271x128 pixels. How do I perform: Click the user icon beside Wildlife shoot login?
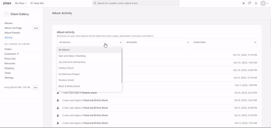(58, 93)
